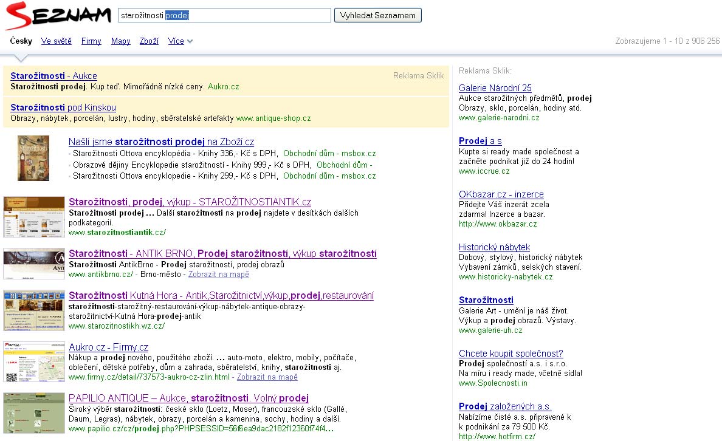This screenshot has width=722, height=441.
Task: Click the search input field
Action: 224,15
